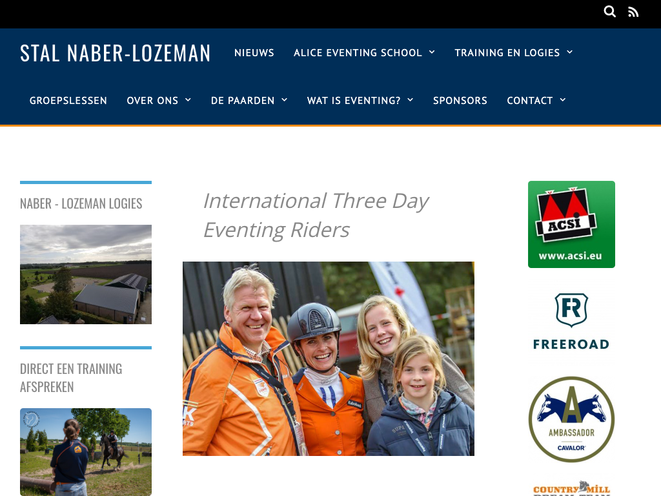Expand the Alice Eventing School submenu arrow

432,52
